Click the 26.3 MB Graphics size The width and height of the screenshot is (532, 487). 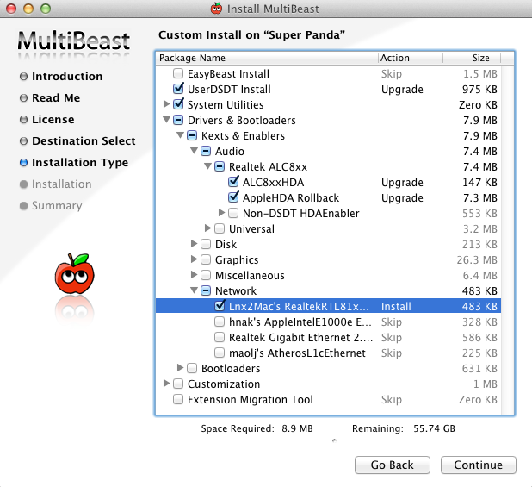tap(477, 259)
